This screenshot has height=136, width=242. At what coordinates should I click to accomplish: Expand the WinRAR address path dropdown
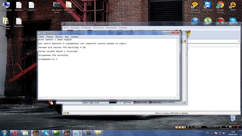[x=239, y=41]
